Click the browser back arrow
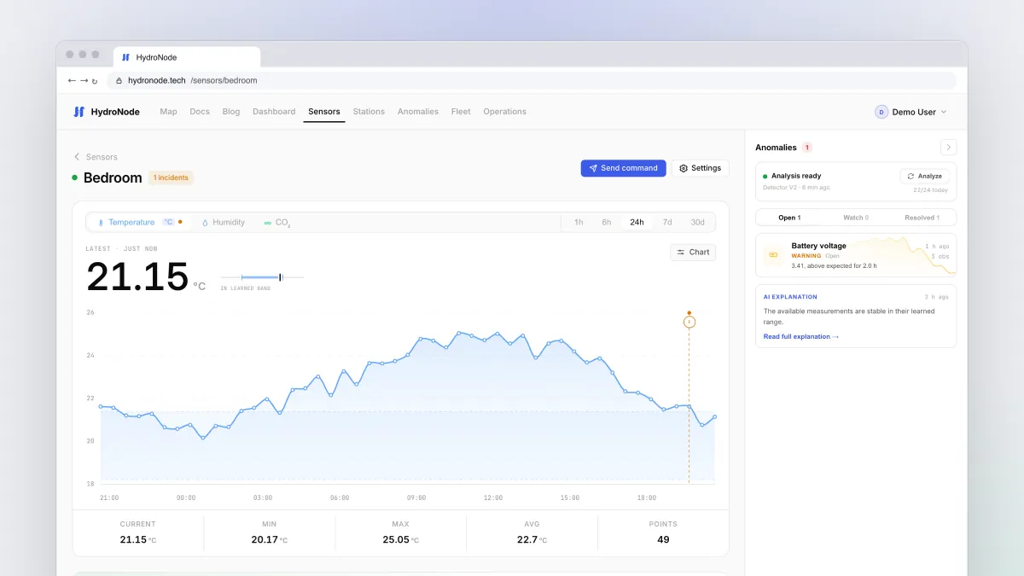 click(x=72, y=80)
